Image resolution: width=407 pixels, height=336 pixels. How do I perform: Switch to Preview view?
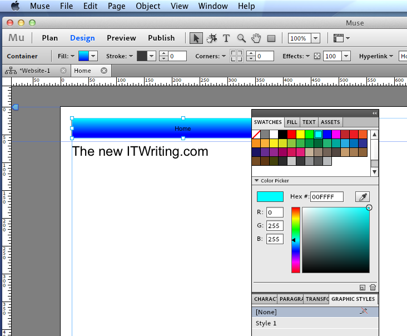point(121,38)
